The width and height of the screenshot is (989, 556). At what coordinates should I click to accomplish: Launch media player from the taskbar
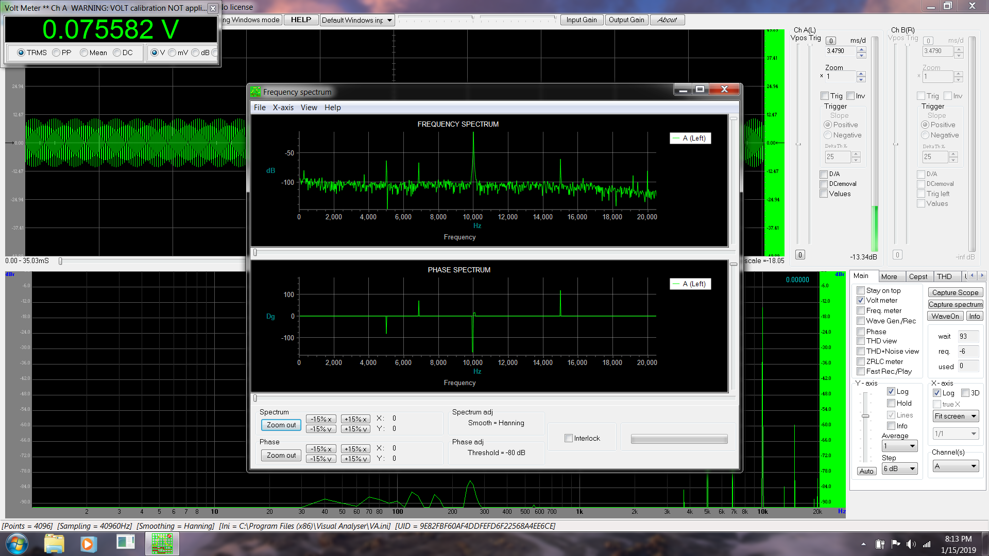pos(88,544)
